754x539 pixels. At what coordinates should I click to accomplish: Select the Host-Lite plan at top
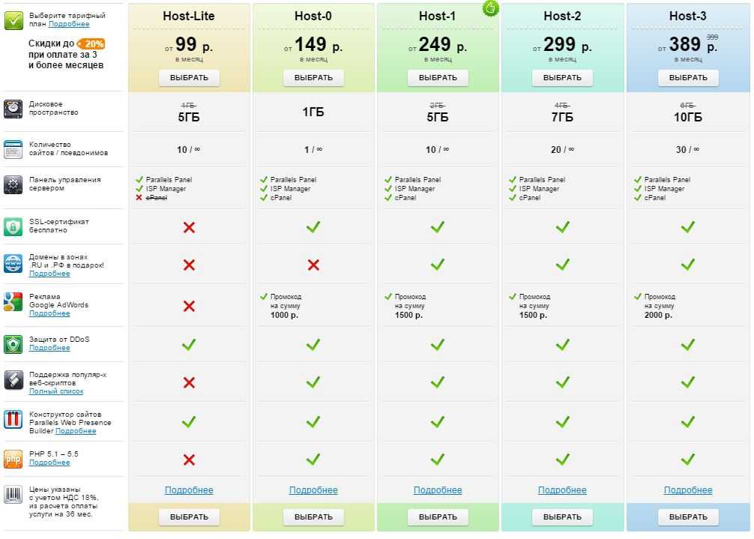point(189,77)
